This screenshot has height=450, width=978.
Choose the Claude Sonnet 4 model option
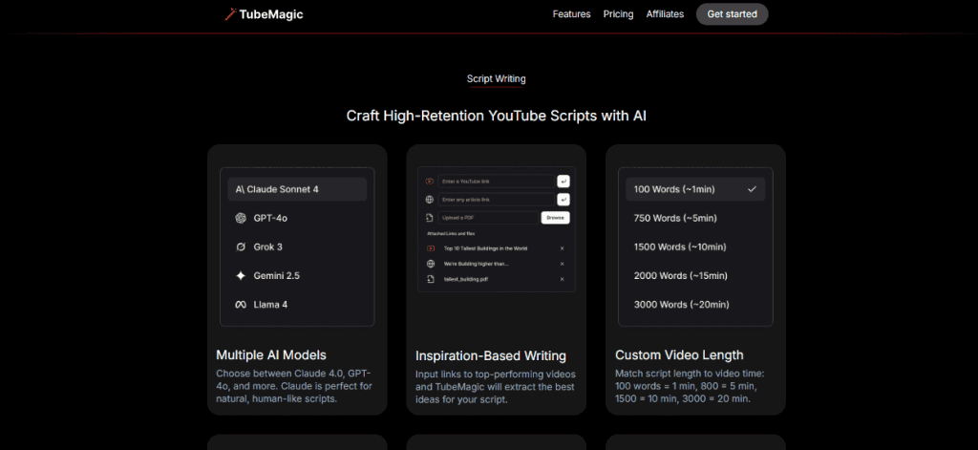(297, 189)
